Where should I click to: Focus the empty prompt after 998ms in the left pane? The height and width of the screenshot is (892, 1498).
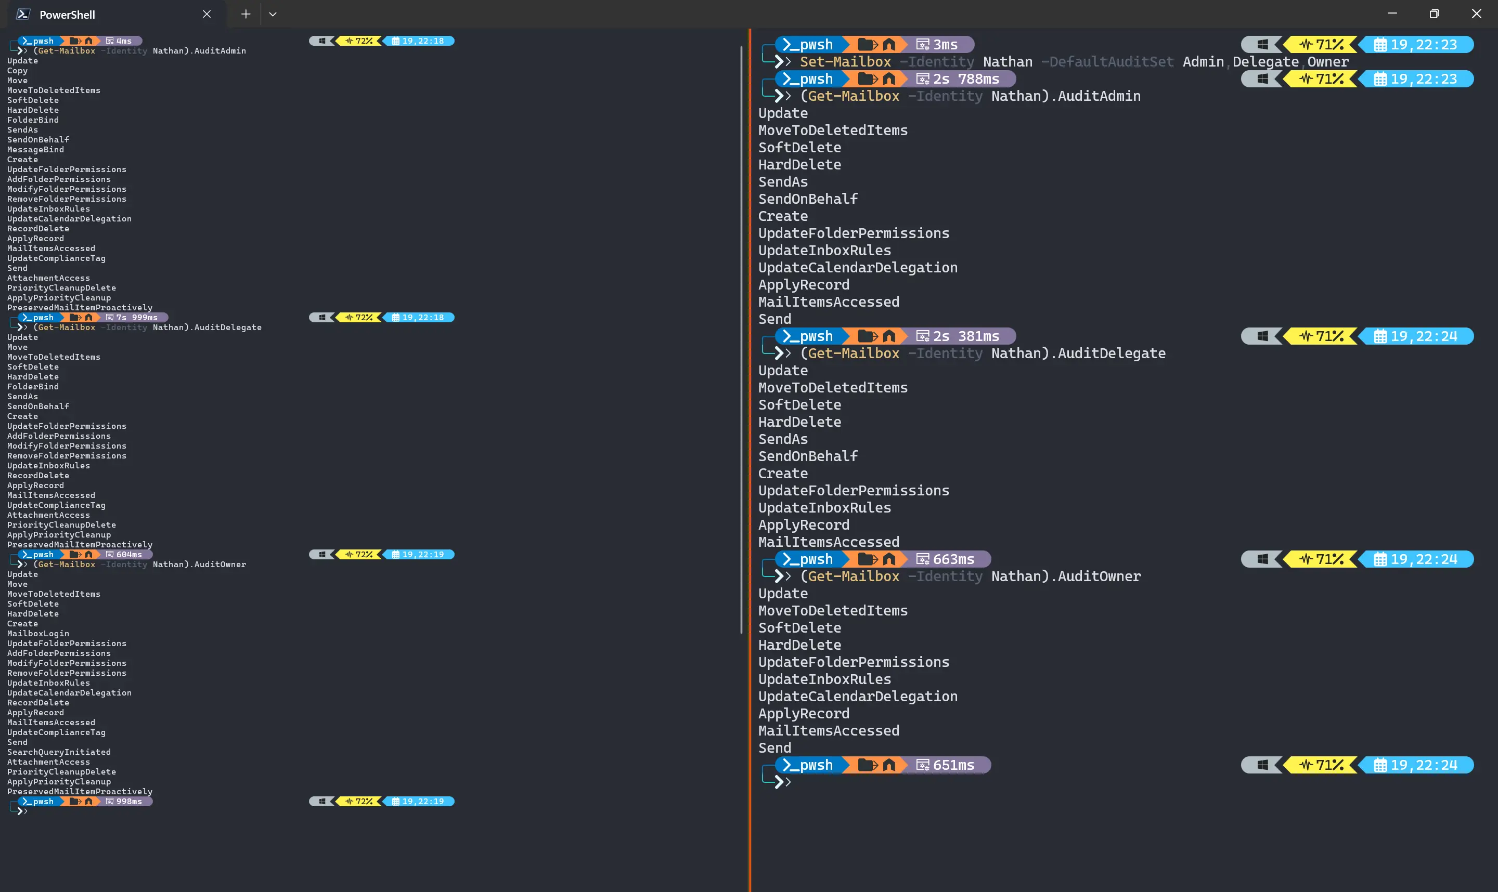point(36,811)
